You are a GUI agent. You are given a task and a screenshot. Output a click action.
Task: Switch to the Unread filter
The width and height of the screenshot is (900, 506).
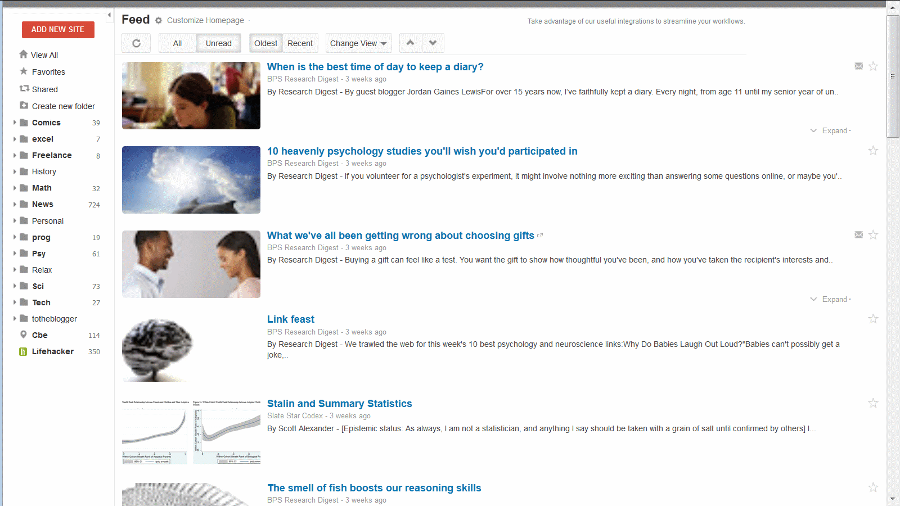coord(218,43)
